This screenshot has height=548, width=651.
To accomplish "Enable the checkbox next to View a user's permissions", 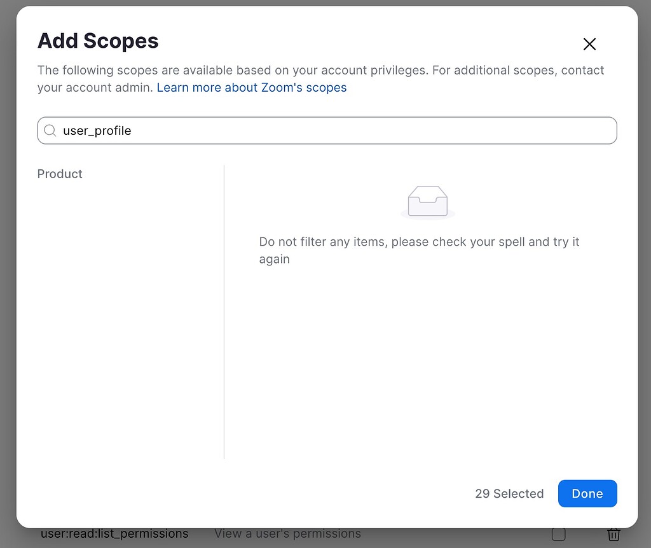I will pyautogui.click(x=559, y=535).
